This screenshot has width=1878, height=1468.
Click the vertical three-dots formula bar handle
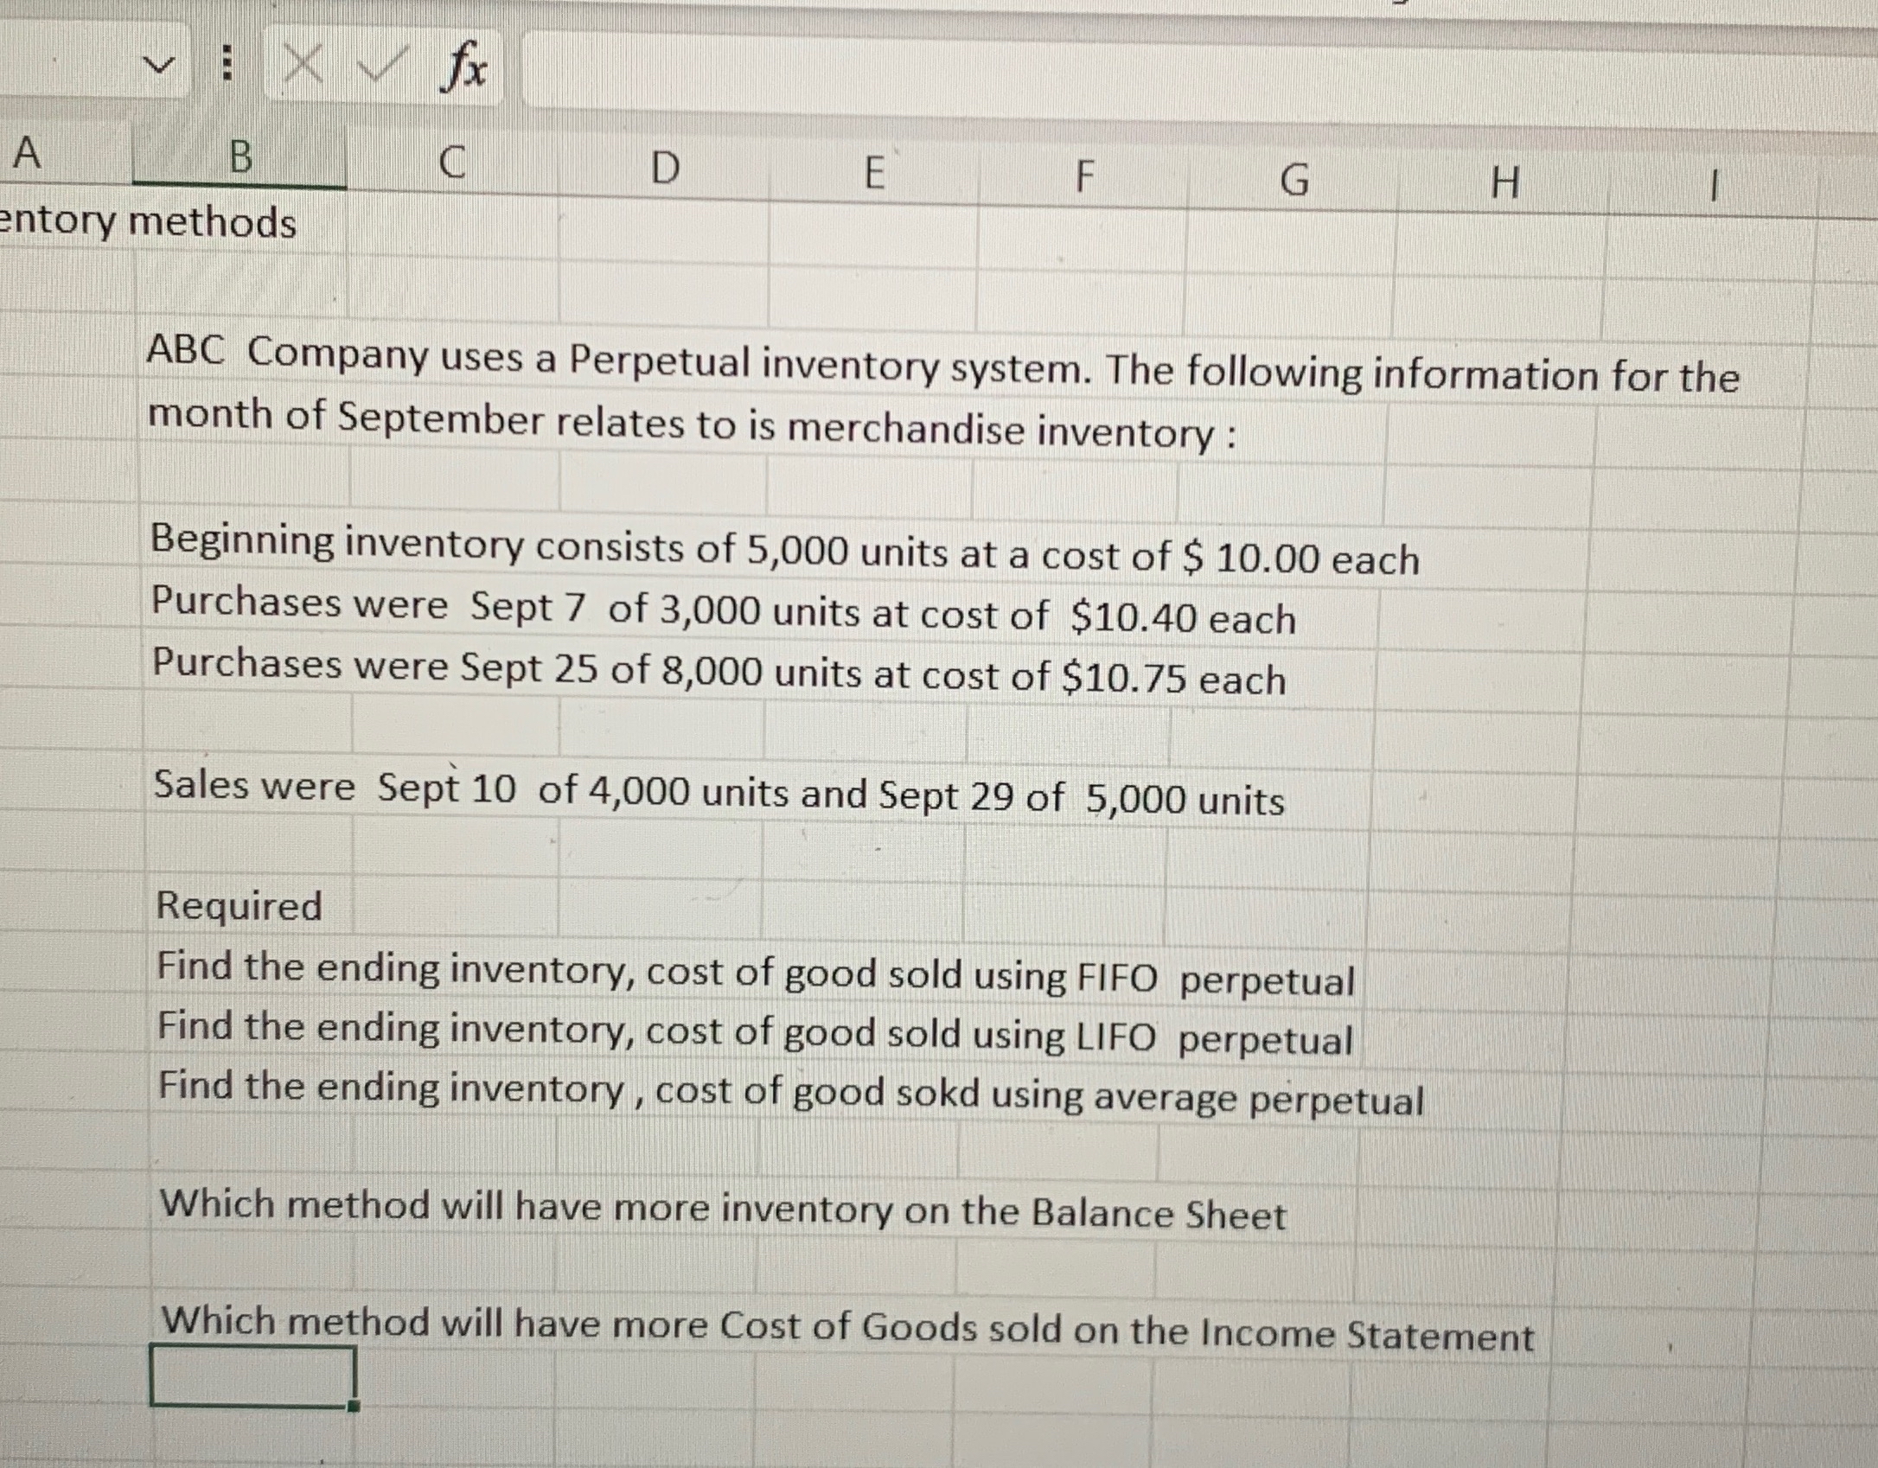pyautogui.click(x=226, y=65)
